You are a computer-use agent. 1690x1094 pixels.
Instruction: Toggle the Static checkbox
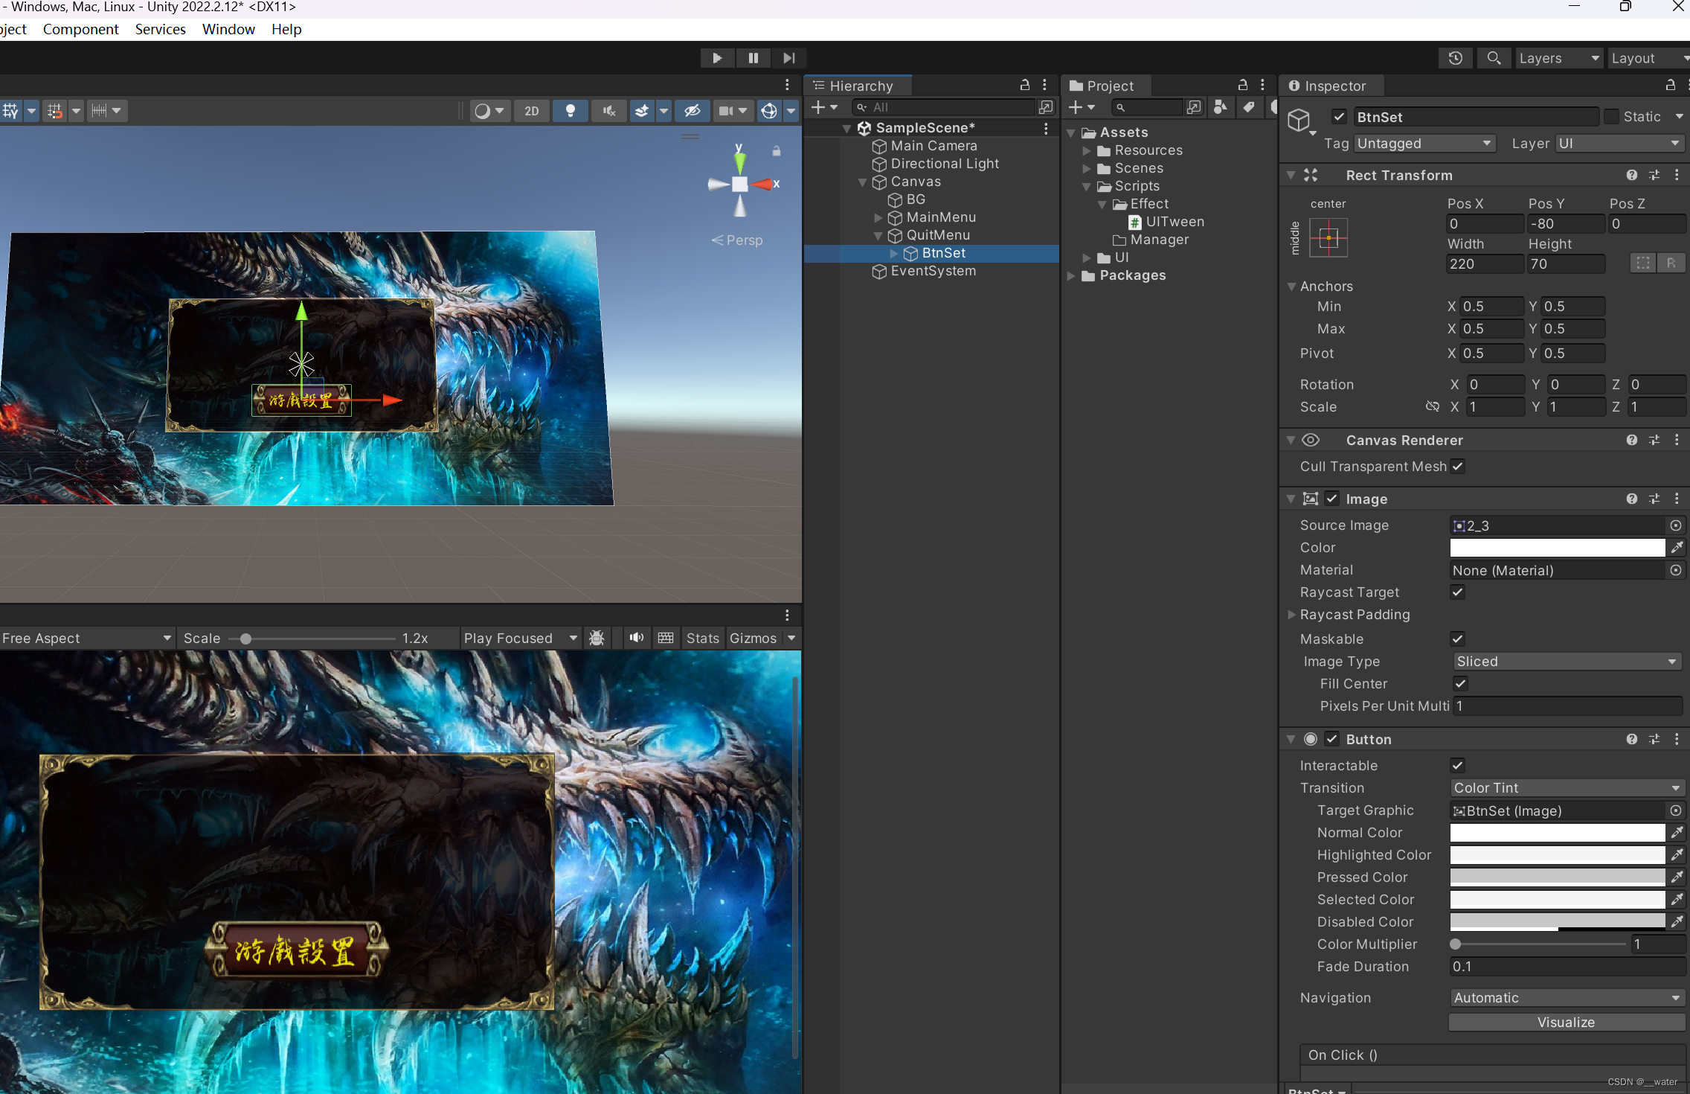(1611, 117)
